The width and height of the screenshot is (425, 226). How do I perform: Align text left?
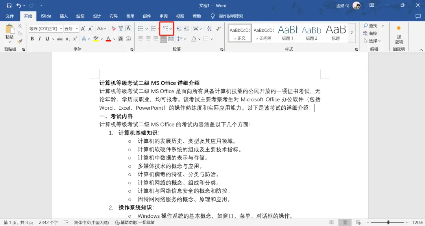coord(140,39)
